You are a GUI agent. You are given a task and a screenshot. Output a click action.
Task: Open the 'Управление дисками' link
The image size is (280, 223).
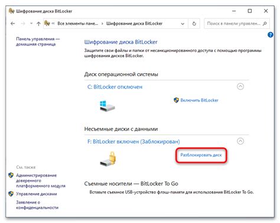[37, 194]
